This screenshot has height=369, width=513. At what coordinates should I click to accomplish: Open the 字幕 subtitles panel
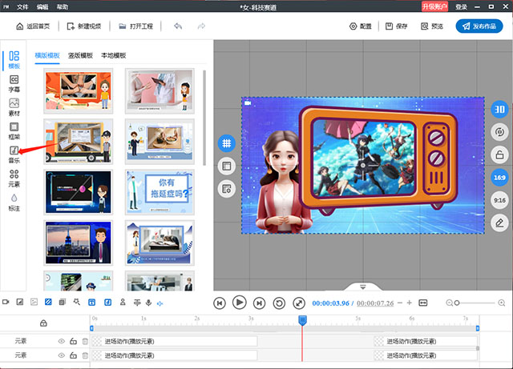pyautogui.click(x=14, y=83)
